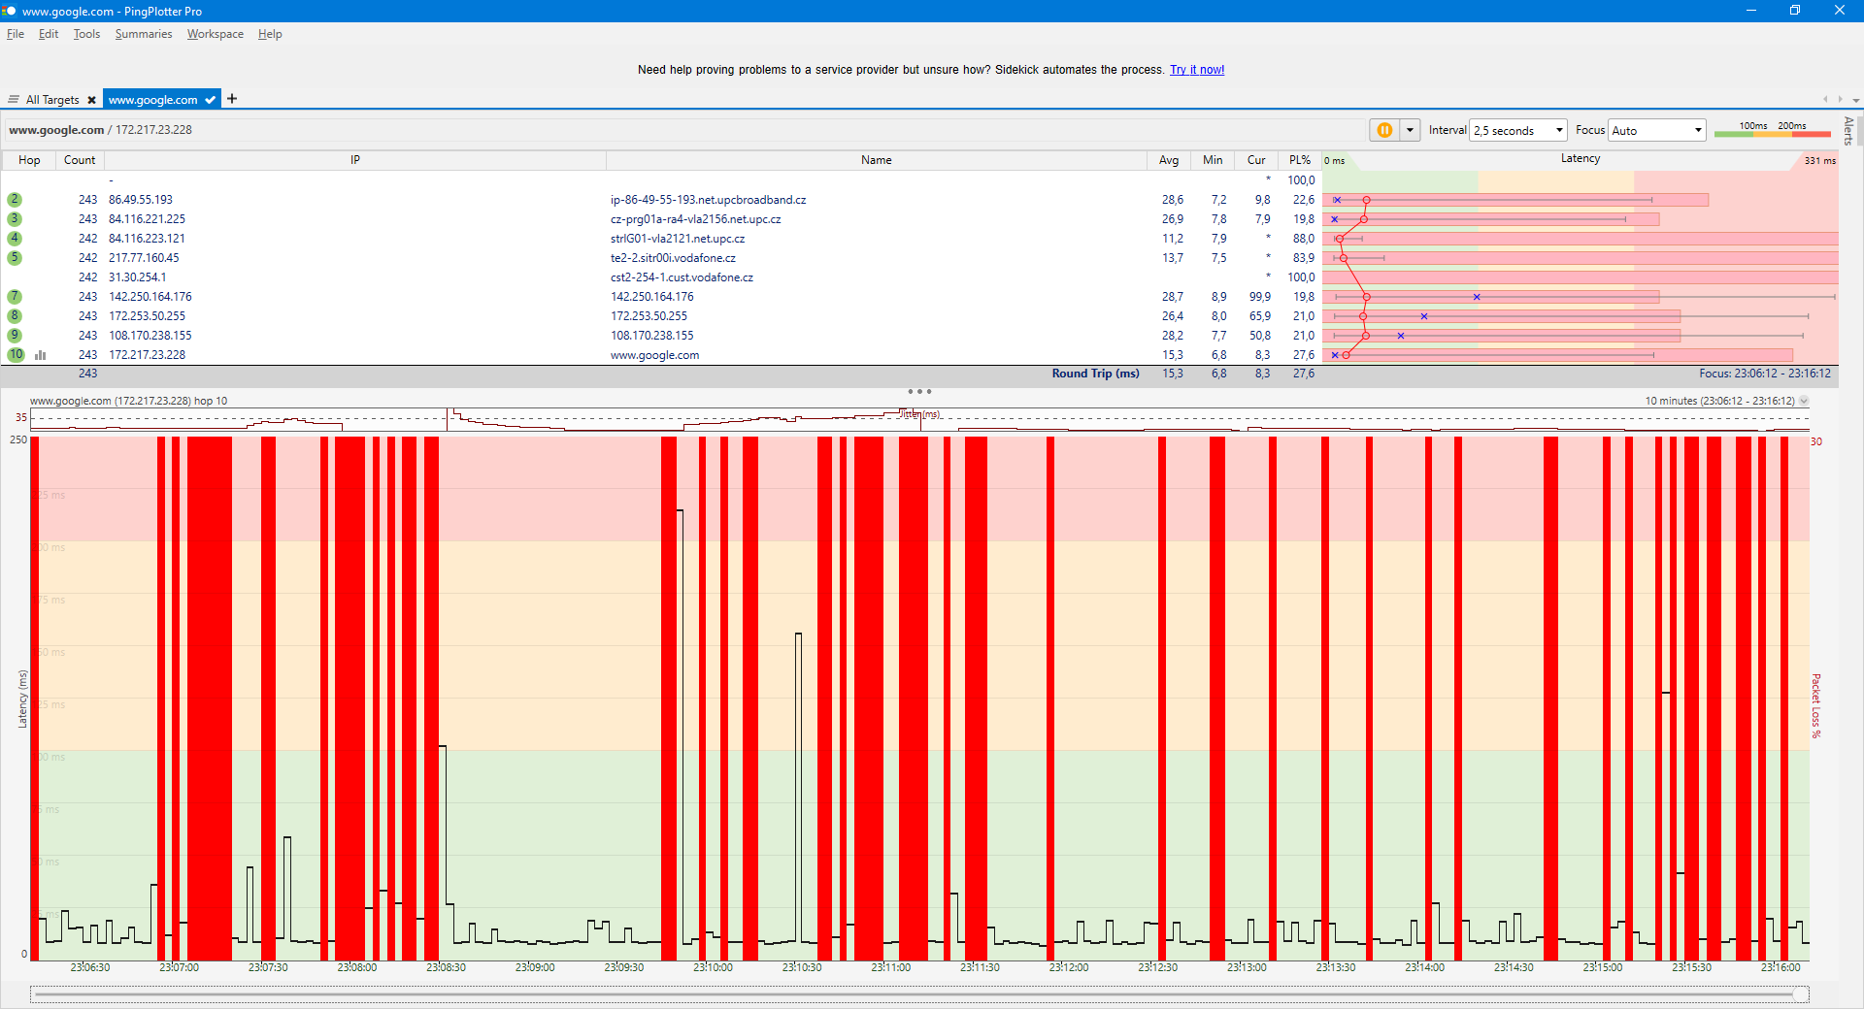Open the Workspace menu
The height and width of the screenshot is (1009, 1864).
tap(216, 34)
